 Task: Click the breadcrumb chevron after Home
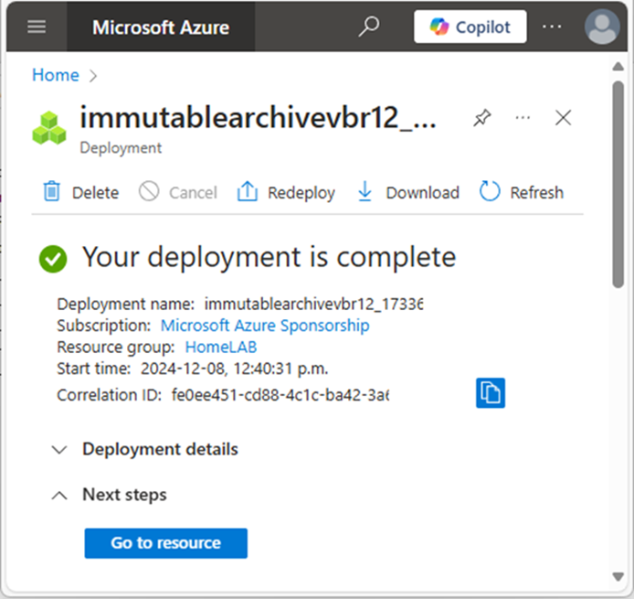[93, 76]
